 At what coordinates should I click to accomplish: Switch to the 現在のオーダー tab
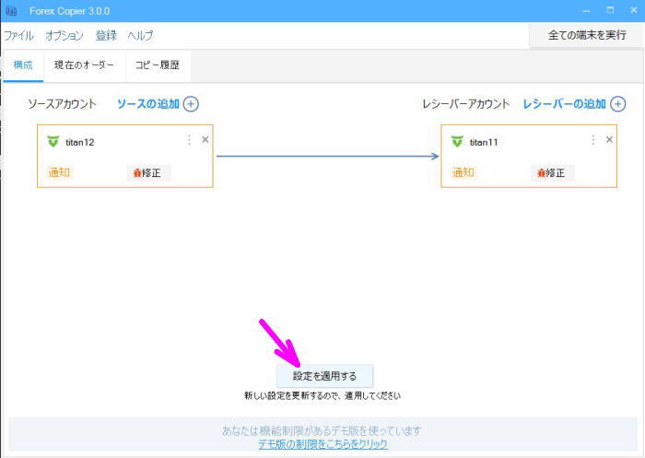click(x=84, y=65)
